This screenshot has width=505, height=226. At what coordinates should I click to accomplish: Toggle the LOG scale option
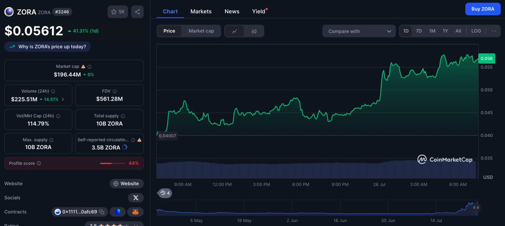tap(476, 31)
